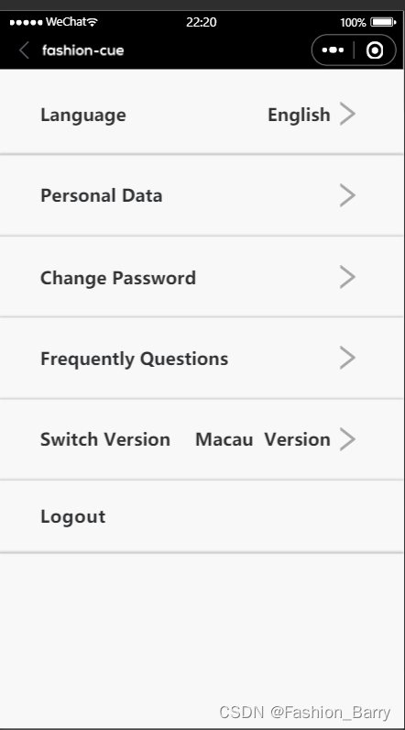Open Change Password
The image size is (405, 730).
click(202, 277)
